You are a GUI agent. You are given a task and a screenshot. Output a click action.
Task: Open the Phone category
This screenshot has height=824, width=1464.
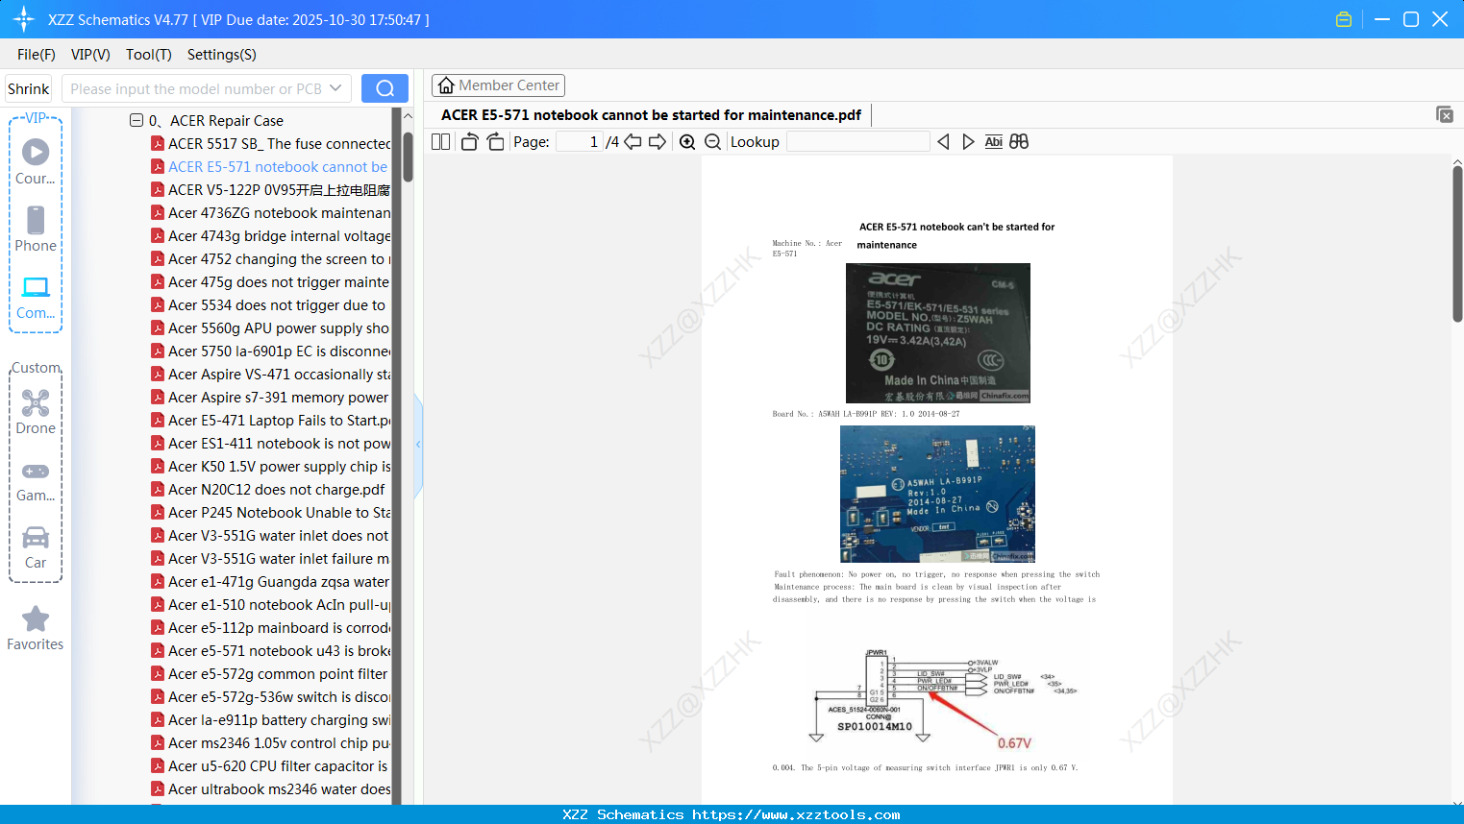coord(36,229)
